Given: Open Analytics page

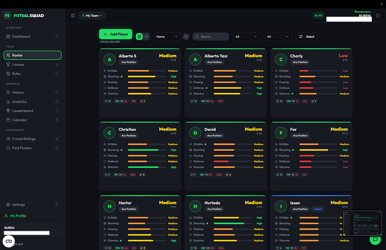Looking at the screenshot, I should 33,101.
